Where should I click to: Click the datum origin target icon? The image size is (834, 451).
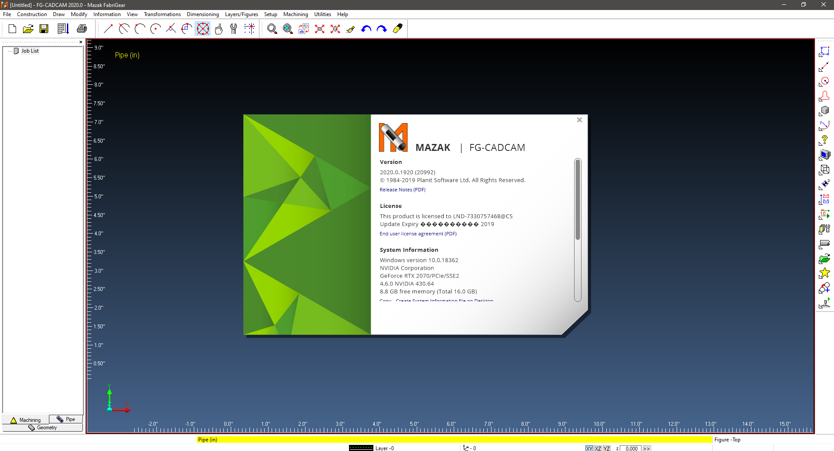tap(824, 185)
